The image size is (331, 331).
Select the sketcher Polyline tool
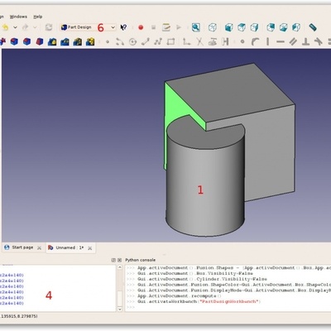tap(158, 41)
